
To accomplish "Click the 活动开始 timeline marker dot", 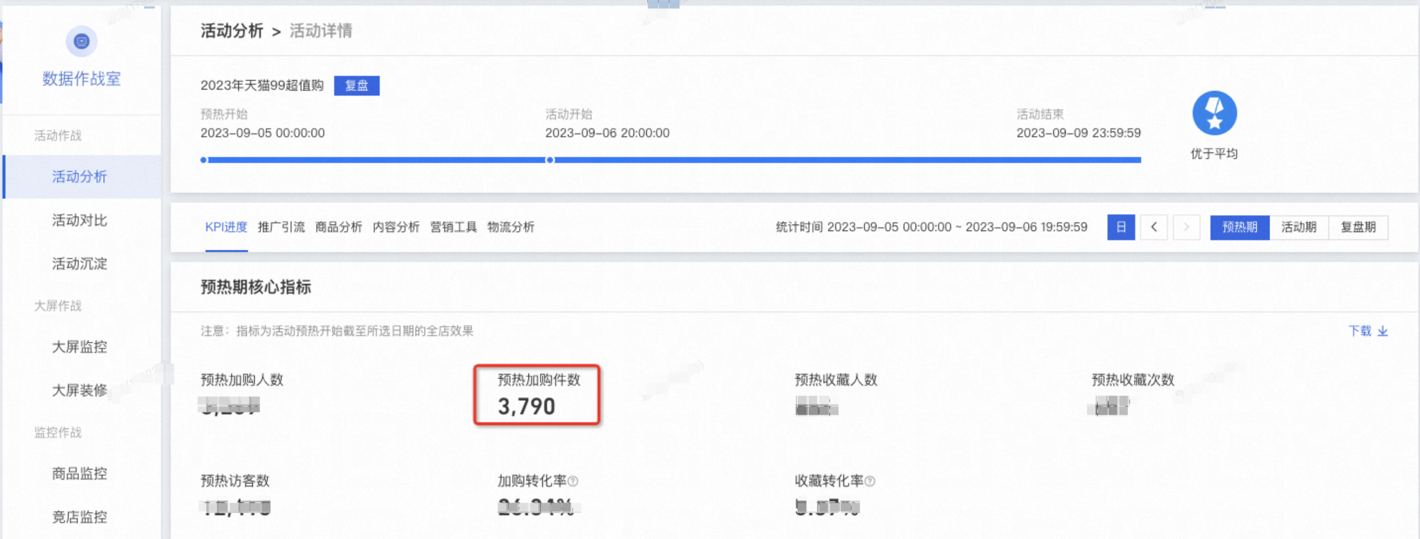I will [x=549, y=160].
